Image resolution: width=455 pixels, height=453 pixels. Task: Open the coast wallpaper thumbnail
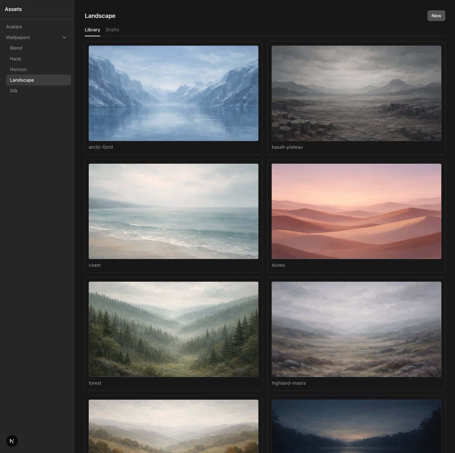(x=173, y=211)
